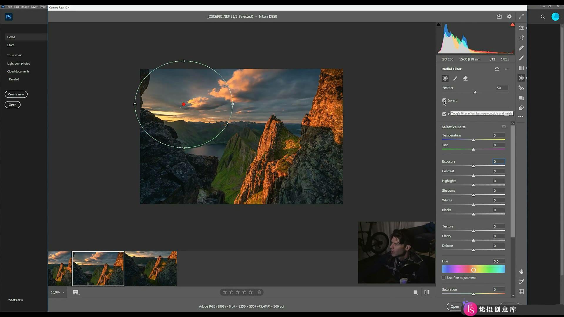
Task: Enable the Use fine adjustment checkbox
Action: coord(444,277)
